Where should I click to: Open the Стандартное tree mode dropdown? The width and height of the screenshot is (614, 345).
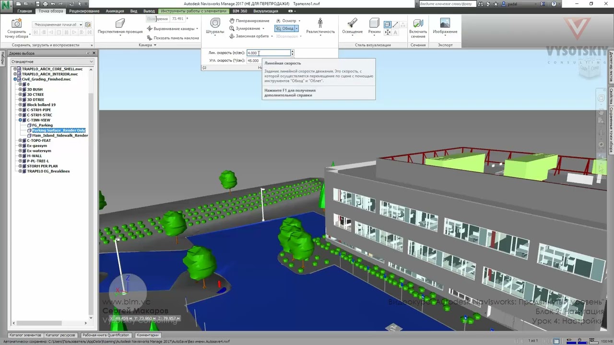click(x=52, y=61)
